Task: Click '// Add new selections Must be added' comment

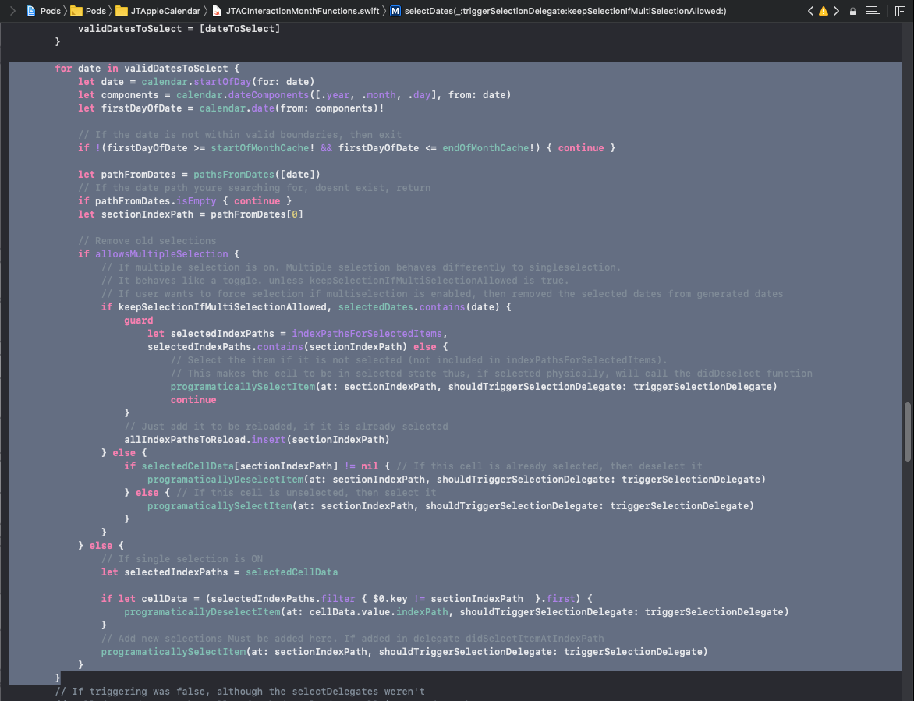Action: [x=352, y=639]
